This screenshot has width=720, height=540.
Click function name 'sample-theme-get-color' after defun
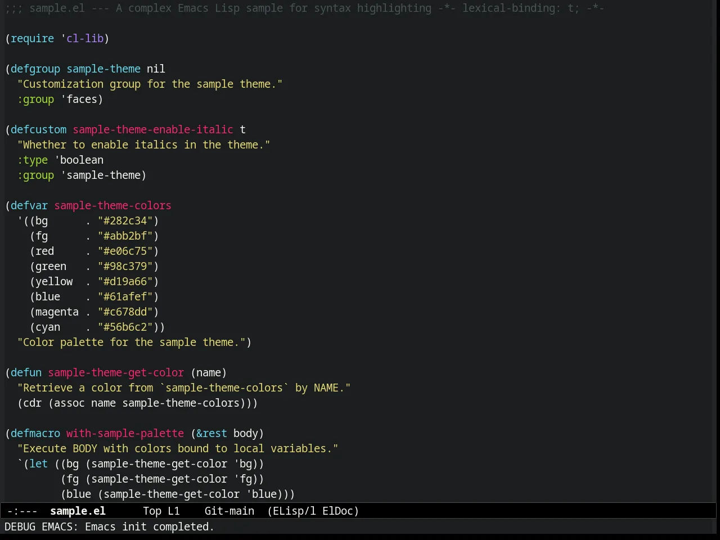tap(116, 372)
